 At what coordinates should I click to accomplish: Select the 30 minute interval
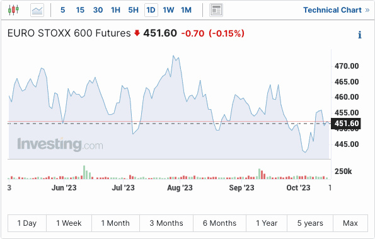point(98,10)
